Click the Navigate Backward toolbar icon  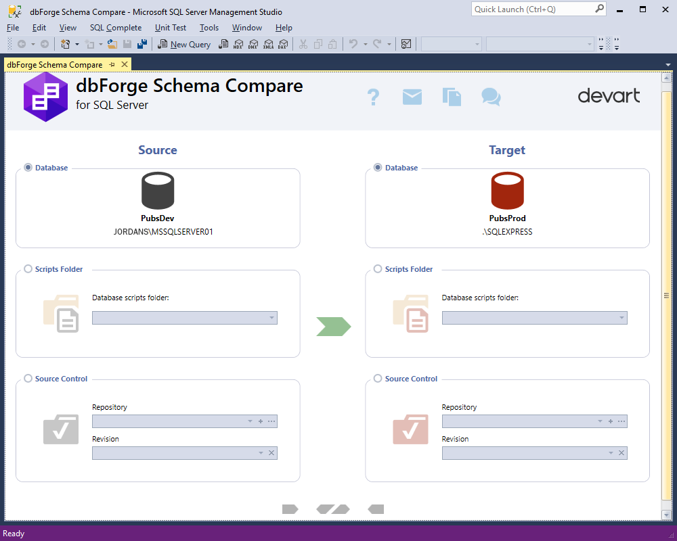coord(22,44)
